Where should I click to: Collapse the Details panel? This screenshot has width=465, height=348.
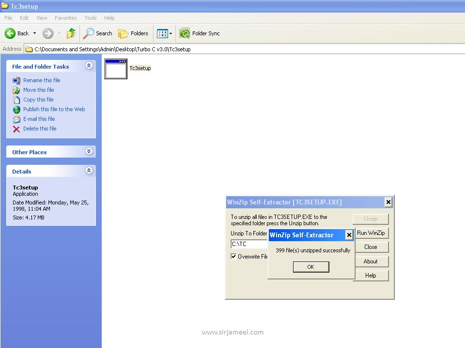click(89, 171)
